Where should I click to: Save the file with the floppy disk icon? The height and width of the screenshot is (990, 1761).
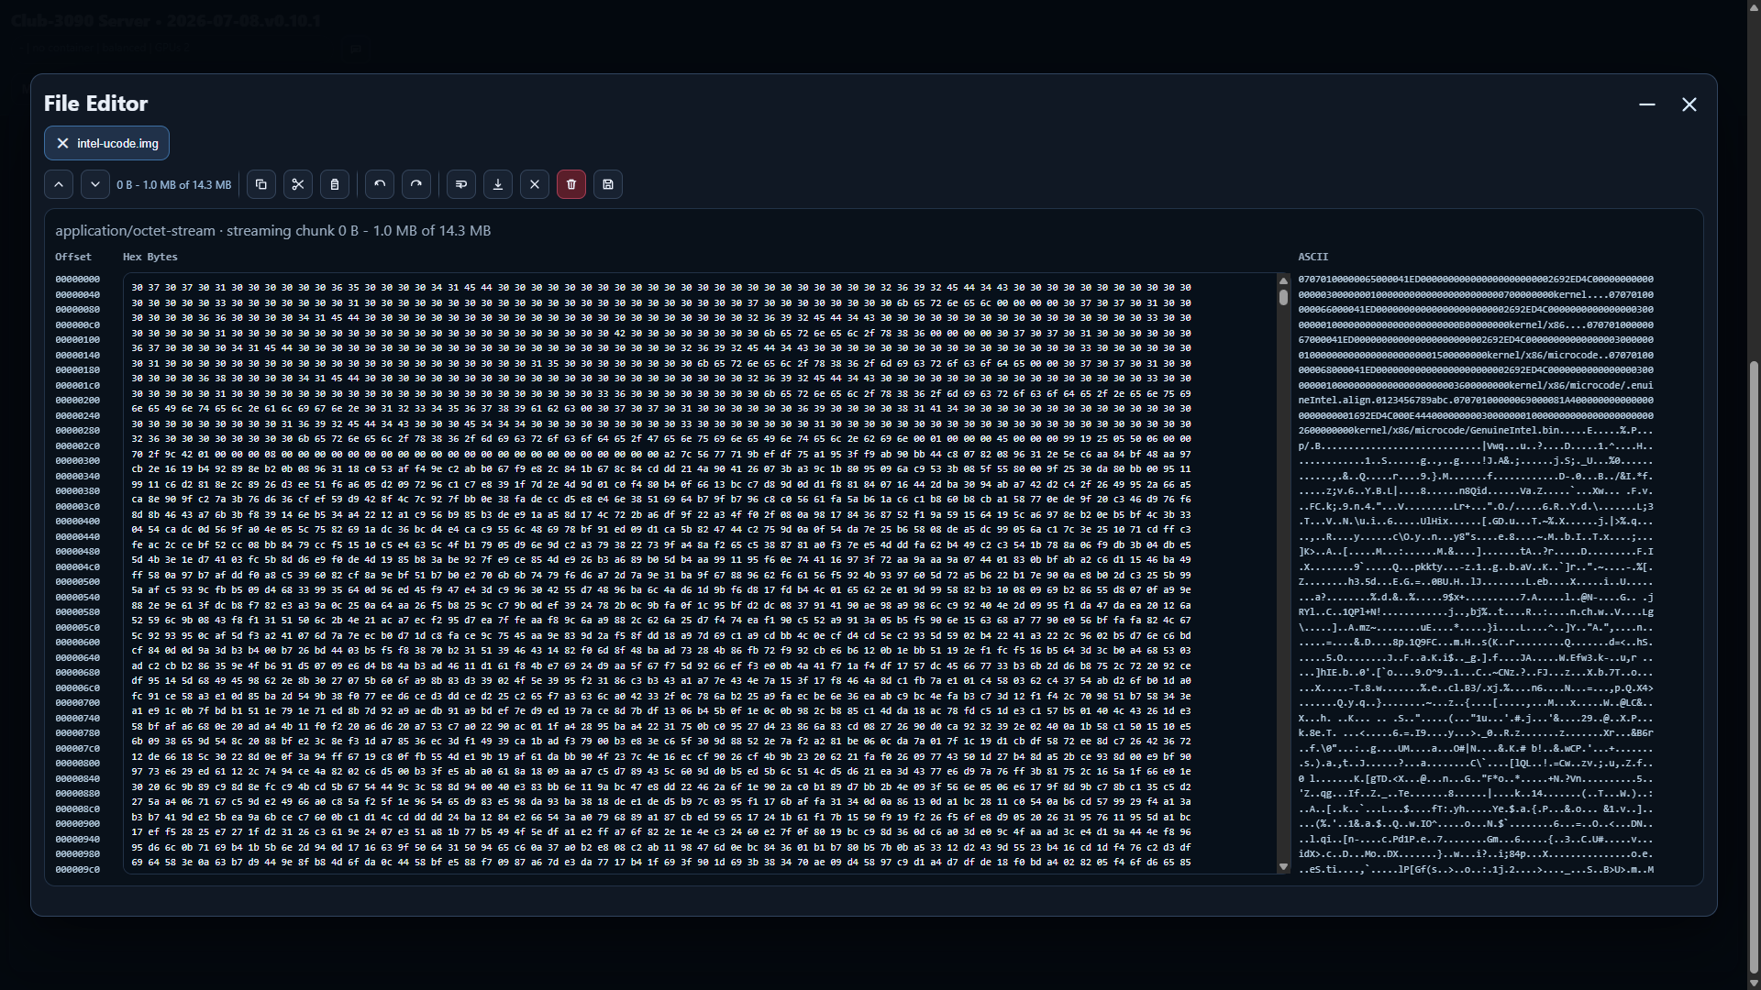608,184
